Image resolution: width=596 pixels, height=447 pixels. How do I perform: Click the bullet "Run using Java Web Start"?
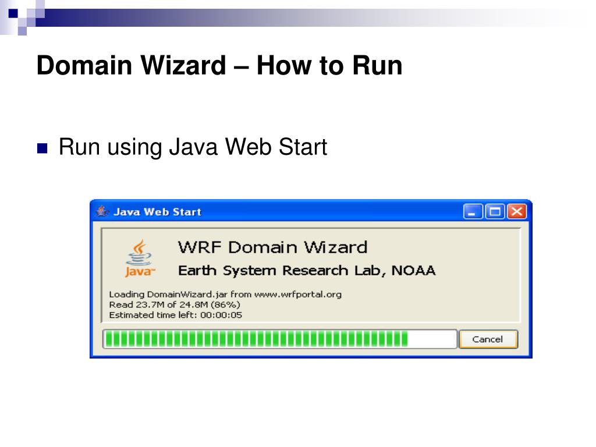(x=193, y=147)
